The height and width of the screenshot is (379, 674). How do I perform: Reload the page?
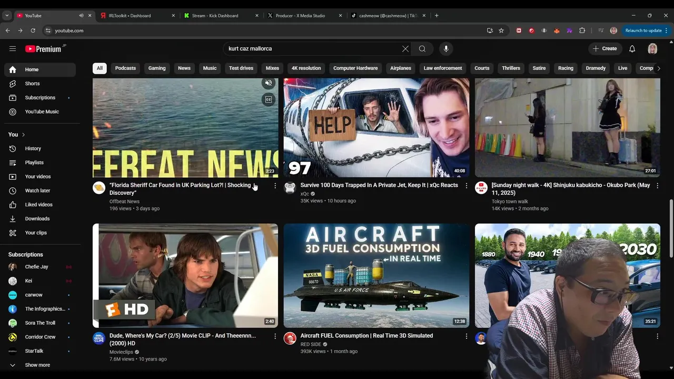pos(33,31)
